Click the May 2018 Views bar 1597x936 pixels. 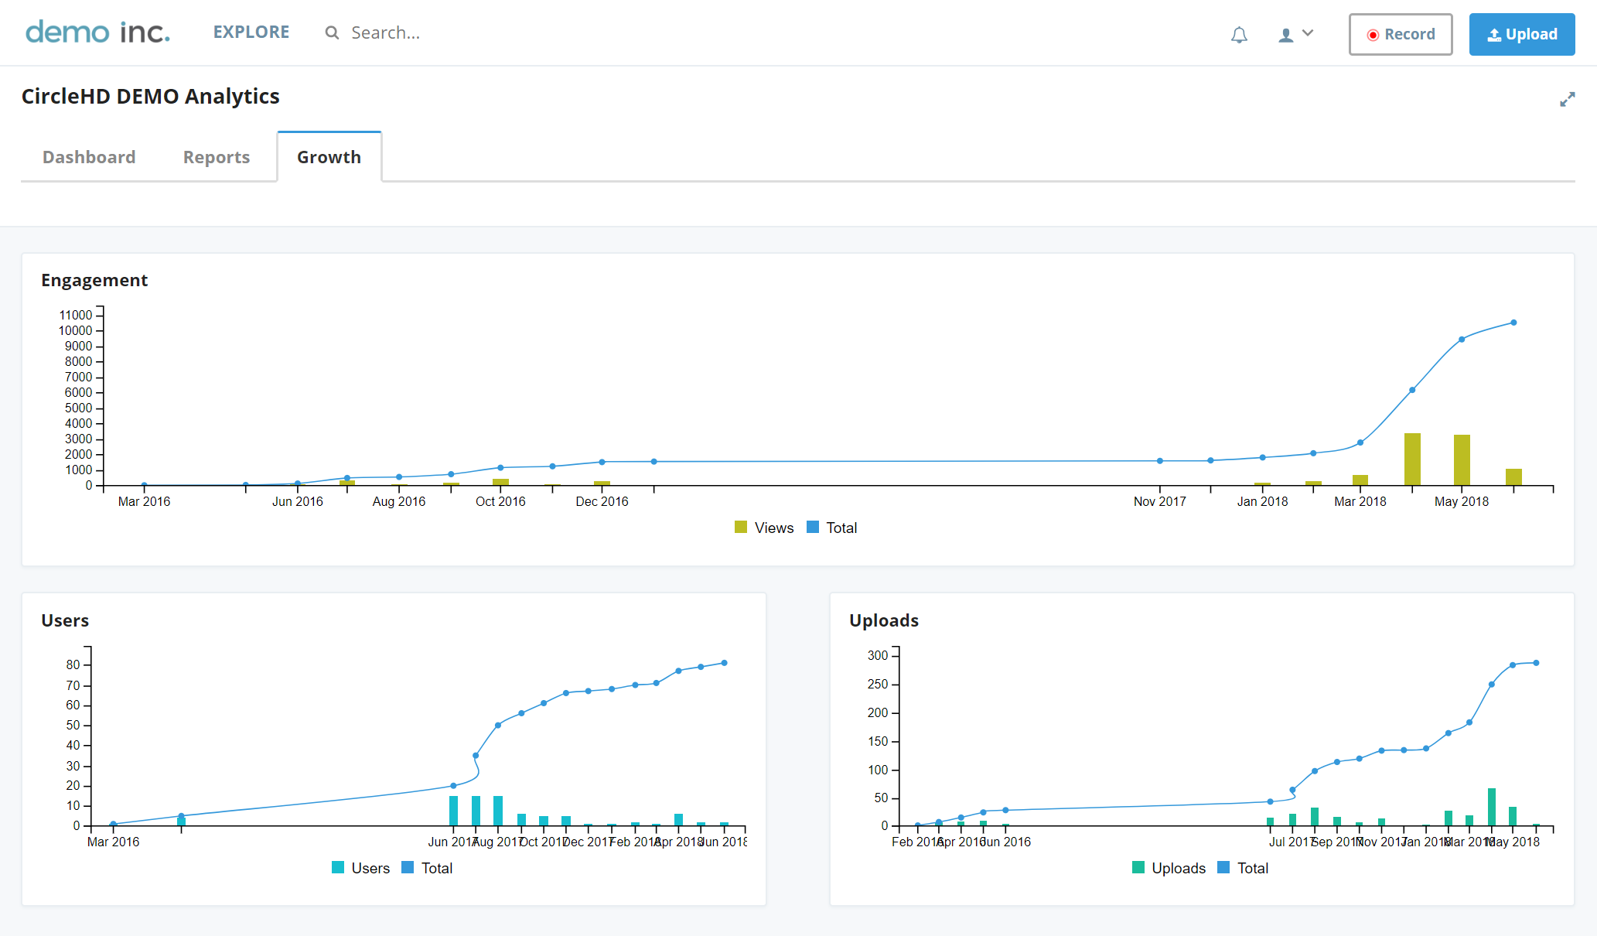(1462, 460)
